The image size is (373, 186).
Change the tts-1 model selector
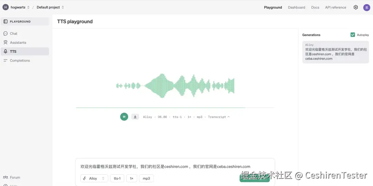117,178
